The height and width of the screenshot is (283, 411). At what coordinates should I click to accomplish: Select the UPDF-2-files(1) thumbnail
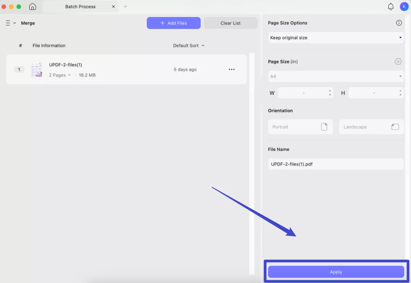click(36, 69)
